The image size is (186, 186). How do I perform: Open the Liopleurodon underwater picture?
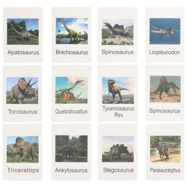165,31
